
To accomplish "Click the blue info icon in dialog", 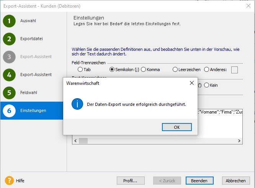I will (77, 104).
